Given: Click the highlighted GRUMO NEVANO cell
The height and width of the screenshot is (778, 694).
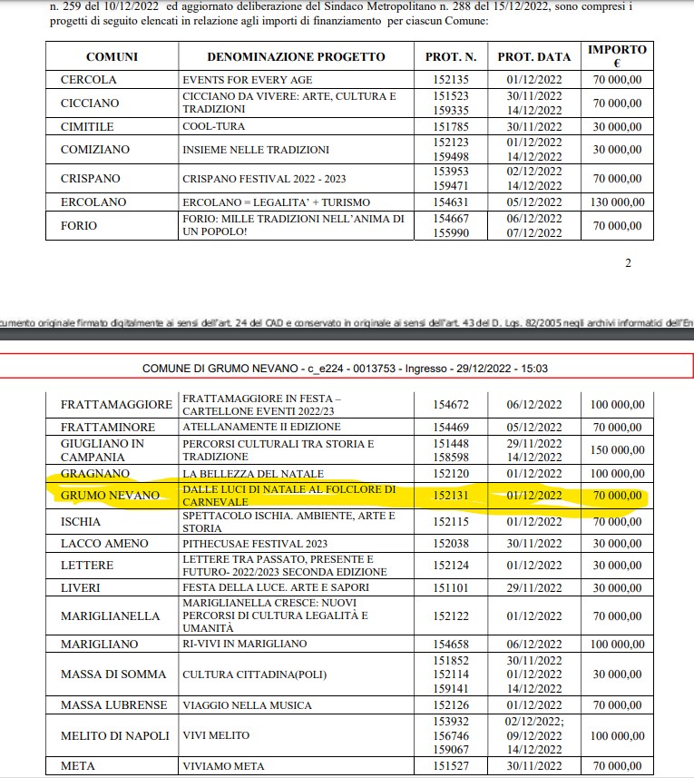Looking at the screenshot, I should click(110, 495).
